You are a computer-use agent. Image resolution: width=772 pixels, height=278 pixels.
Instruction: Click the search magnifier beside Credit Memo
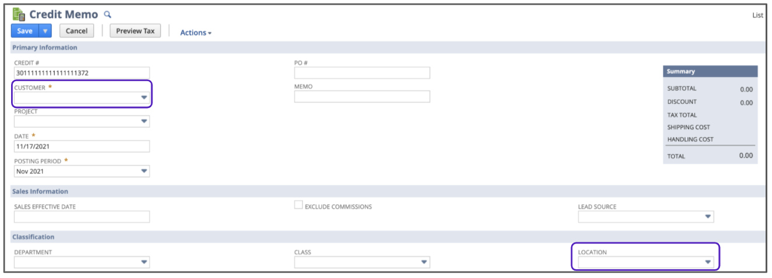point(107,15)
